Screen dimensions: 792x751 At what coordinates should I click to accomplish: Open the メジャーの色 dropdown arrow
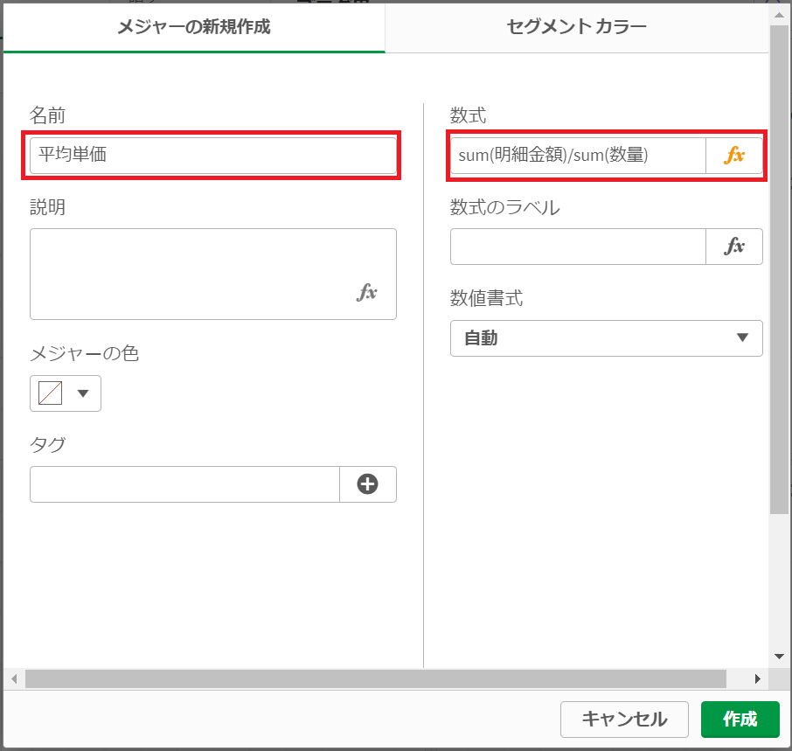[82, 393]
